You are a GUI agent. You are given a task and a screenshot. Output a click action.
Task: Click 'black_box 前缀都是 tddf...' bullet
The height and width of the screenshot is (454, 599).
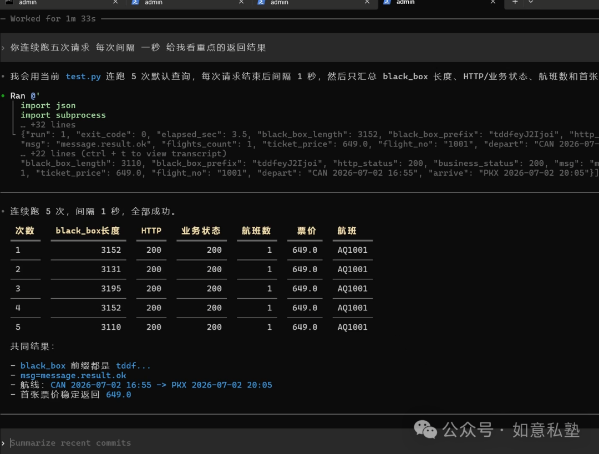(x=85, y=366)
